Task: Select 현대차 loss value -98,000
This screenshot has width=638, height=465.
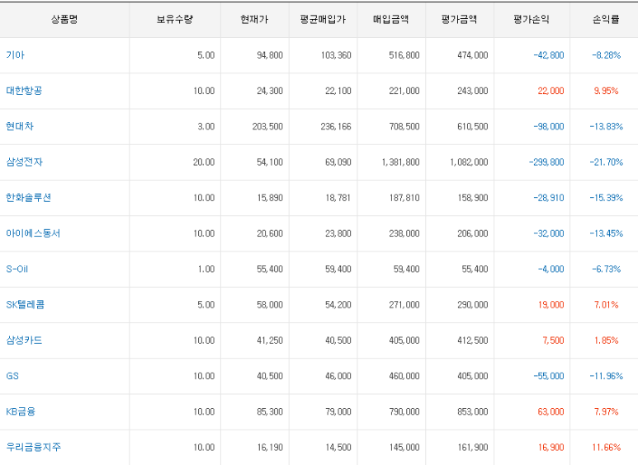Action: 549,126
